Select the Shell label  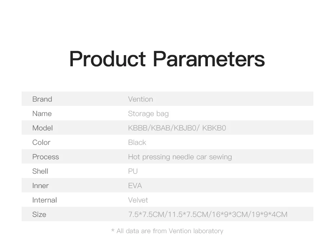point(40,171)
